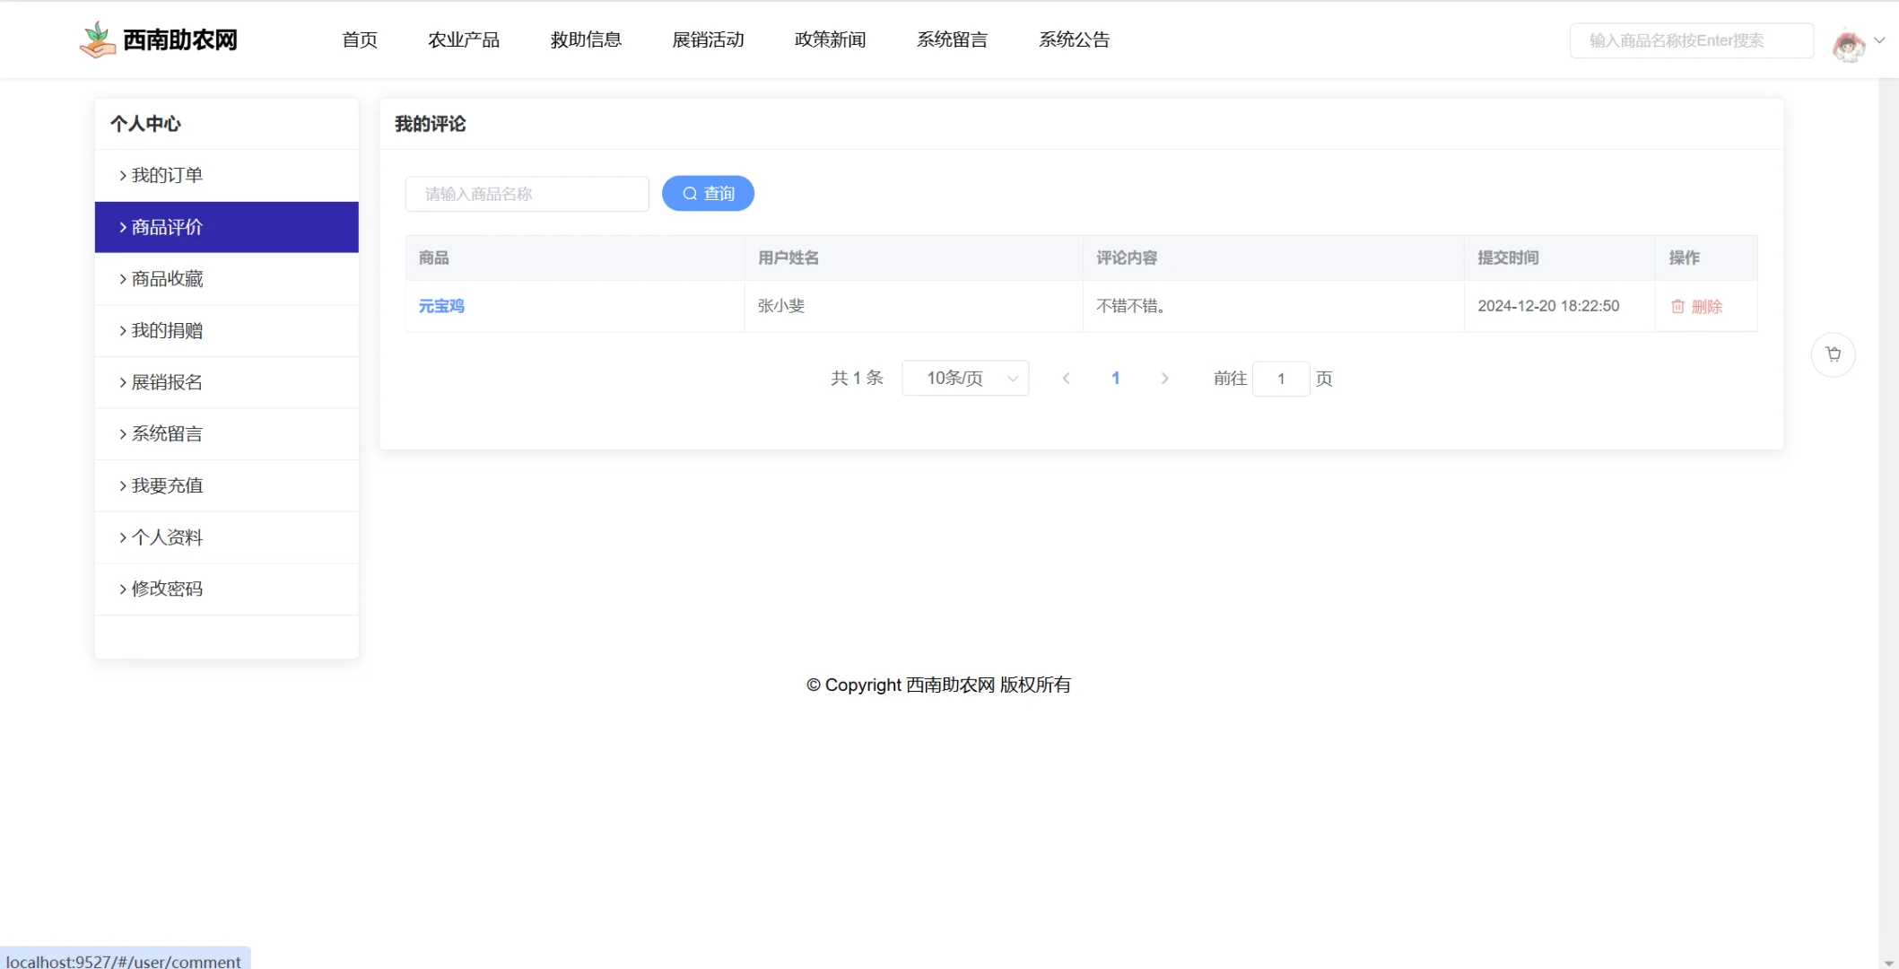The width and height of the screenshot is (1899, 969).
Task: Click the previous page arrow icon
Action: point(1066,378)
